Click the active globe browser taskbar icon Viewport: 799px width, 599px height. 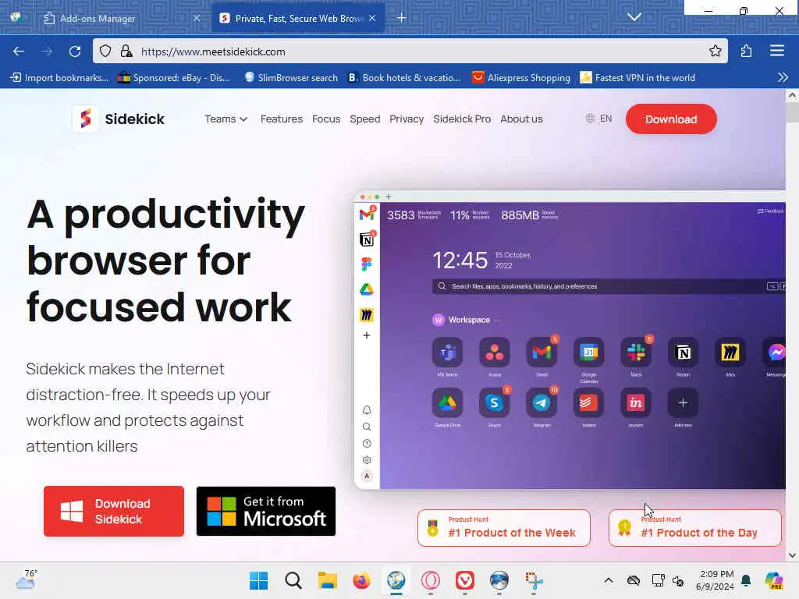[x=396, y=580]
